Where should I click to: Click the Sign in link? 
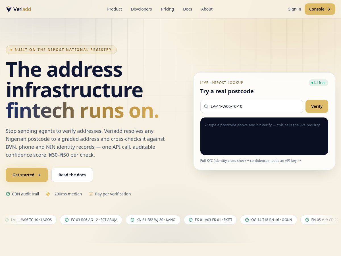(x=295, y=9)
